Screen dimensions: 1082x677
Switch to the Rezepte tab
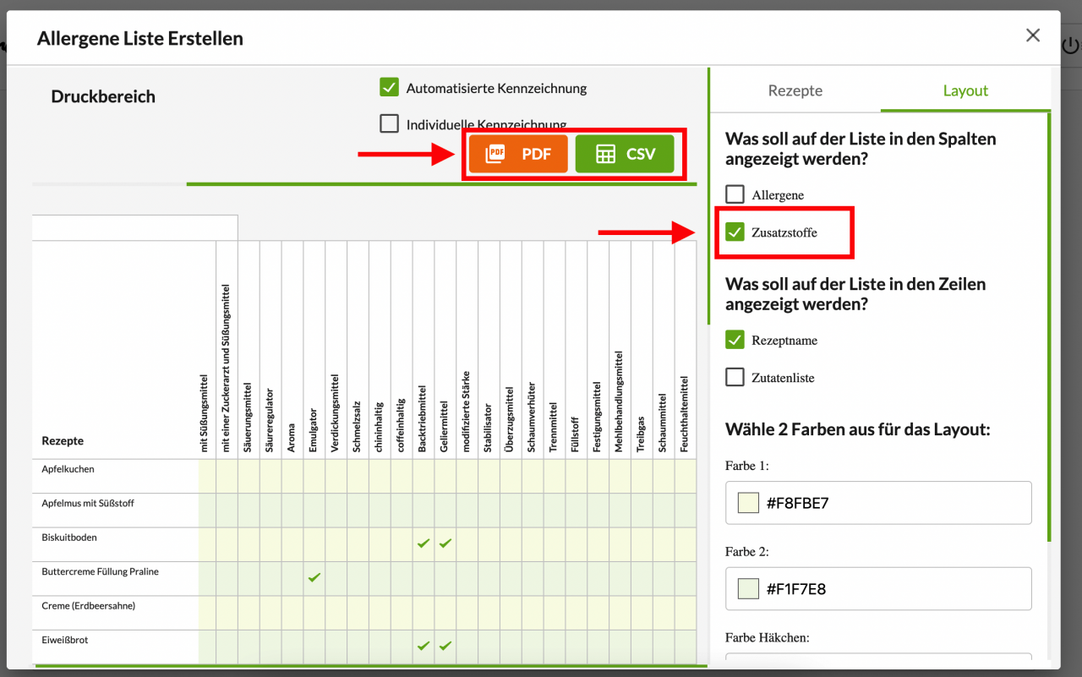[x=795, y=90]
